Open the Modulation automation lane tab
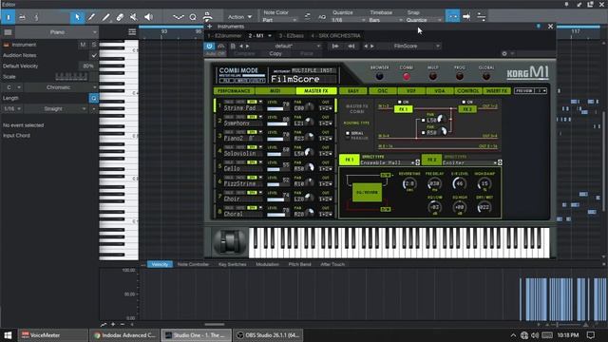 coord(267,264)
